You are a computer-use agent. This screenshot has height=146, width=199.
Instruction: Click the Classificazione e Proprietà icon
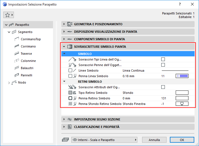70,127
